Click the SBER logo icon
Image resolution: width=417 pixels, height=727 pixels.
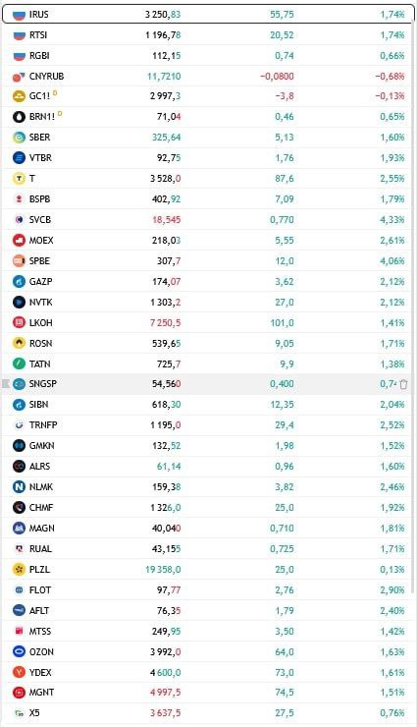[19, 138]
